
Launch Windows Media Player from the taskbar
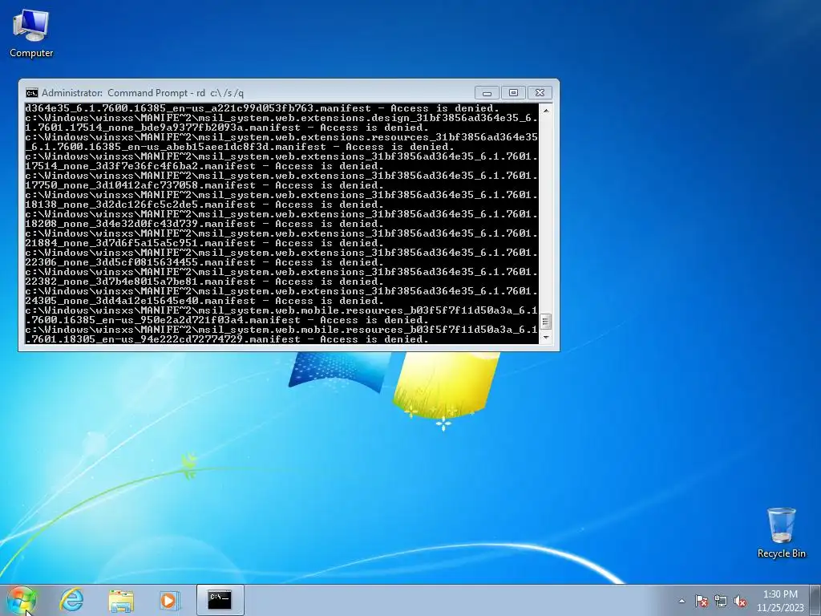(169, 600)
